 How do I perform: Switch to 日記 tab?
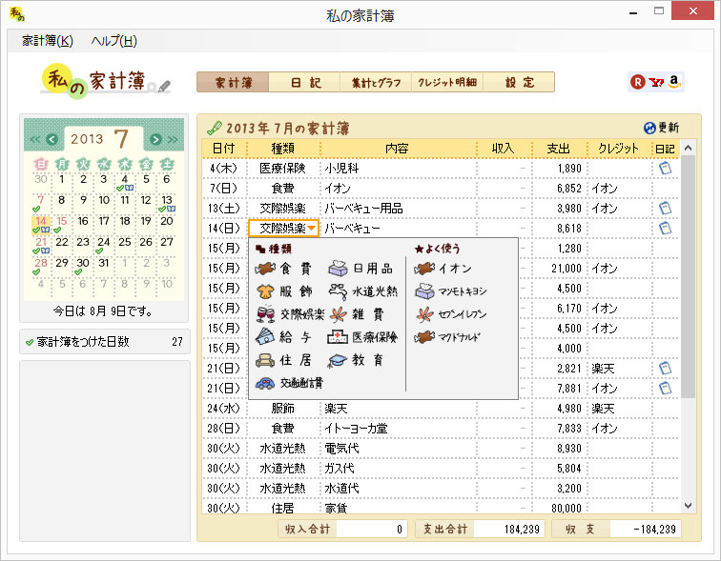tap(304, 82)
